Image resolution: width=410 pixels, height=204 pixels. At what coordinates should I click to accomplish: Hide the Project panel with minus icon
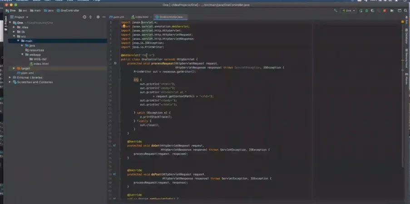coord(104,17)
